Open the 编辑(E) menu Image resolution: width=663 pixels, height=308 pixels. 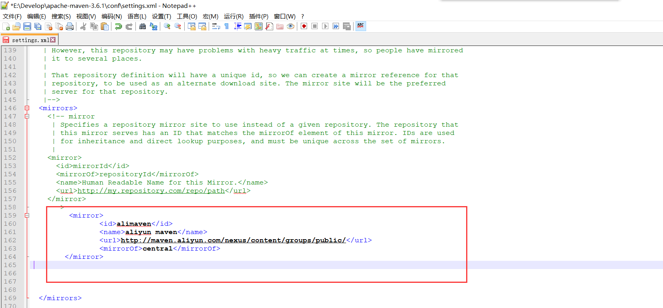pyautogui.click(x=37, y=16)
